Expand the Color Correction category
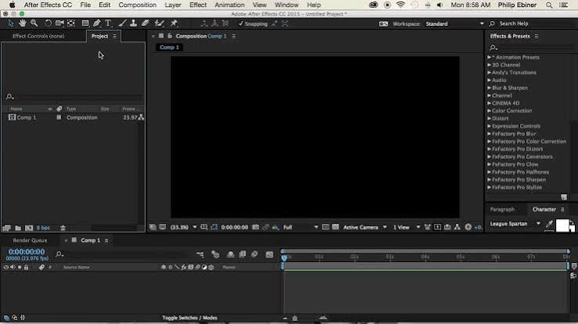The width and height of the screenshot is (578, 324). coord(489,111)
